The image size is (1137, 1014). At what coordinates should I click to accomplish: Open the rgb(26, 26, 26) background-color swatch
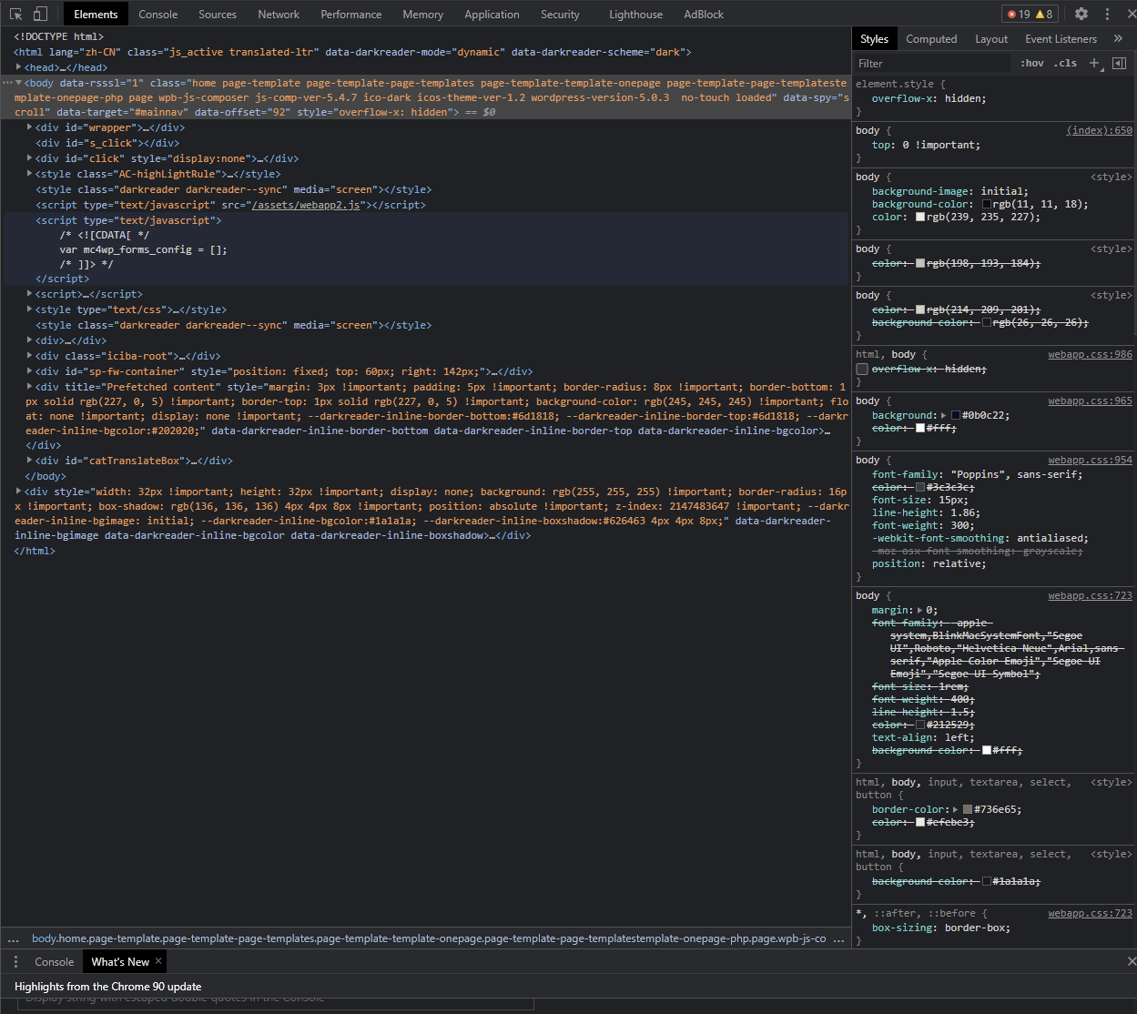(x=988, y=322)
